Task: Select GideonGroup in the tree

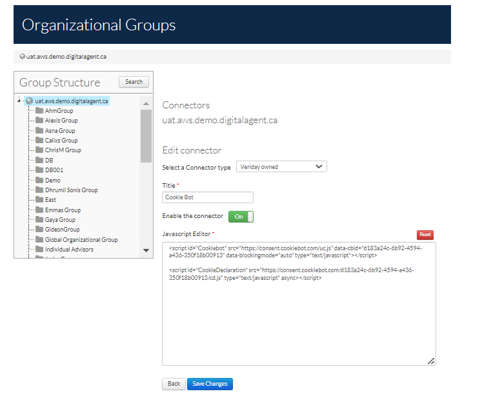Action: (x=62, y=229)
